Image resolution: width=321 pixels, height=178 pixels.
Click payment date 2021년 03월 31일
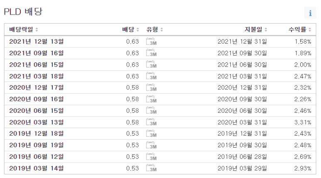242,76
